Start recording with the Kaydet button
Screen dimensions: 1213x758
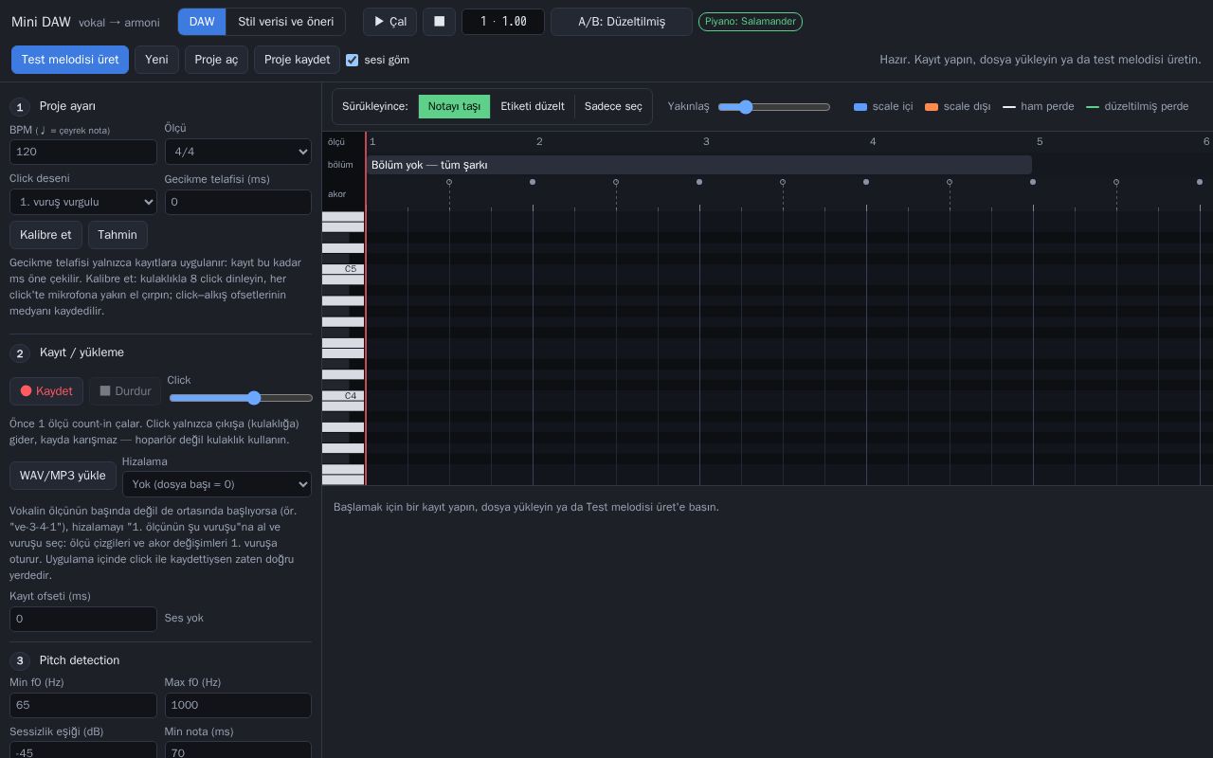point(46,391)
